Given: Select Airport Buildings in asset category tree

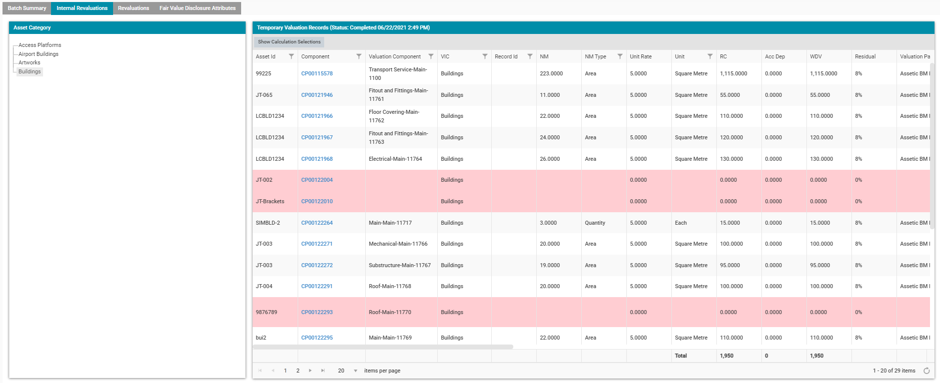Looking at the screenshot, I should coord(39,54).
